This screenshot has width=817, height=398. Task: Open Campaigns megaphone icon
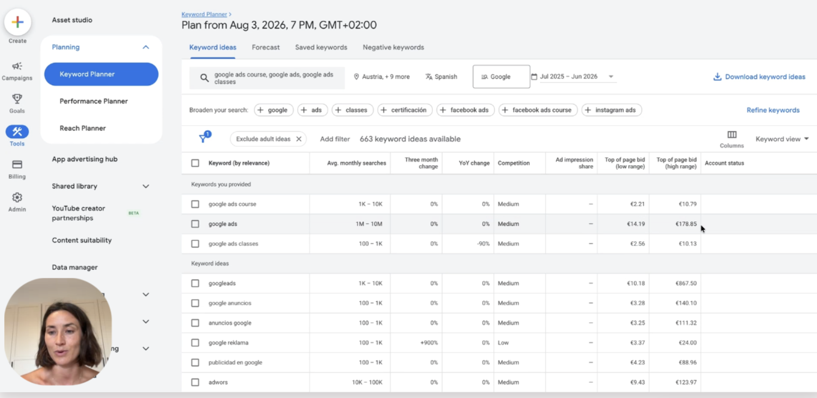pyautogui.click(x=17, y=66)
